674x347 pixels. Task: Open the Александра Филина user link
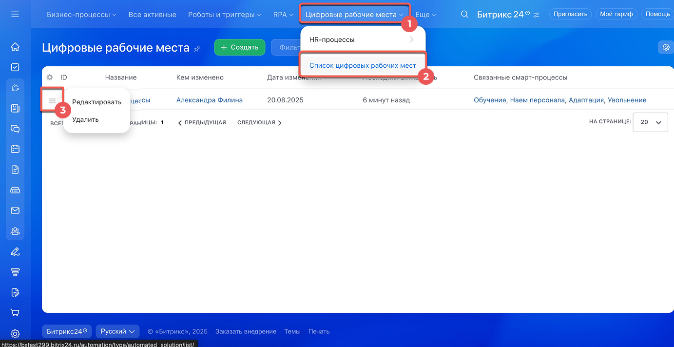tap(209, 100)
